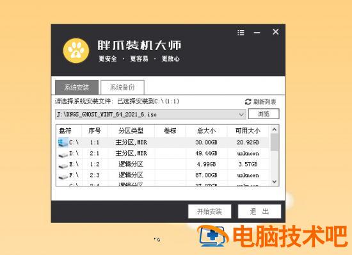Click the 退出 exit button
Viewport: 352px width, 255px height.
point(259,211)
